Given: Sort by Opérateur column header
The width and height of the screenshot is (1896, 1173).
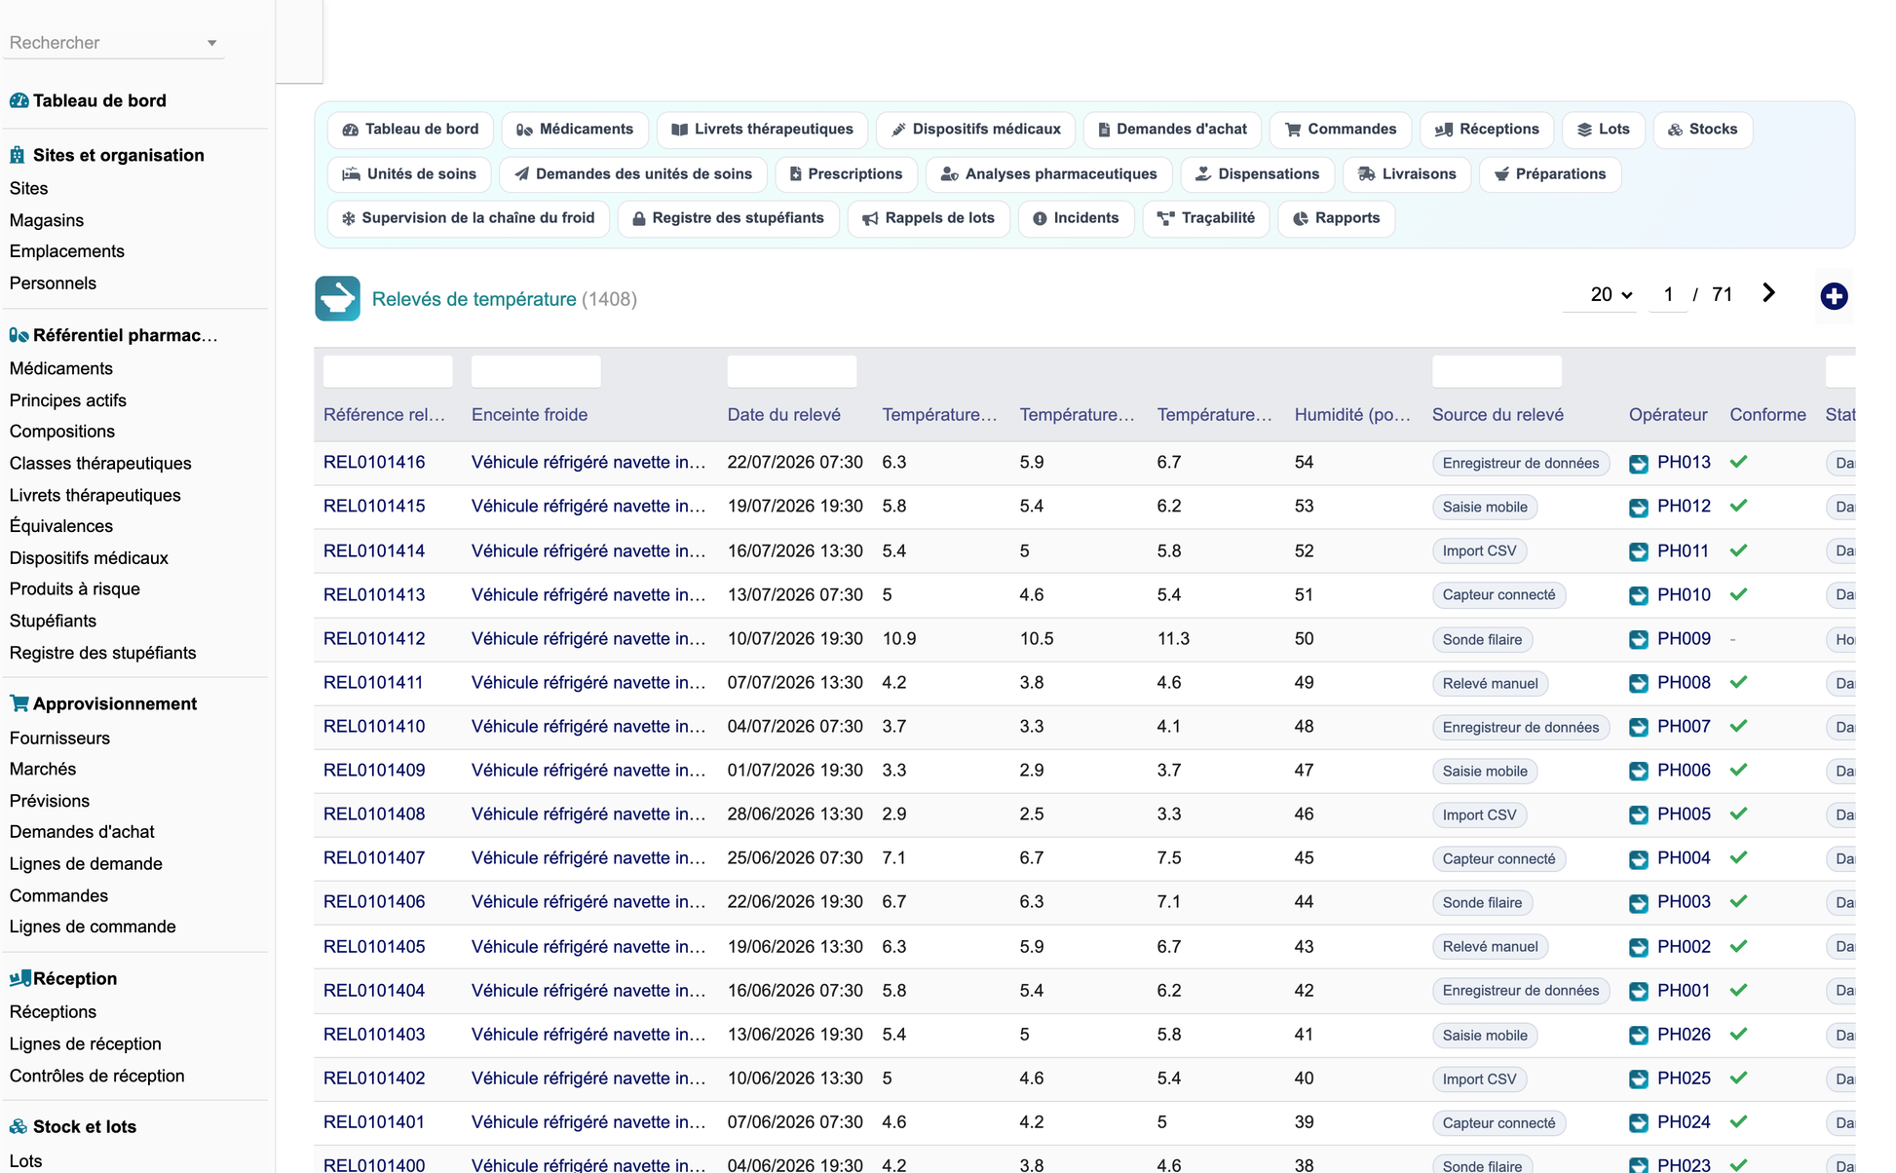Looking at the screenshot, I should click(x=1668, y=415).
